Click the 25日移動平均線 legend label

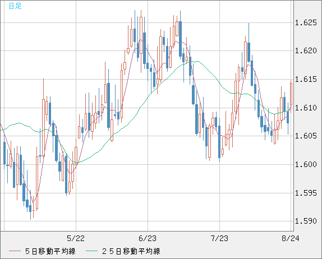(131, 251)
